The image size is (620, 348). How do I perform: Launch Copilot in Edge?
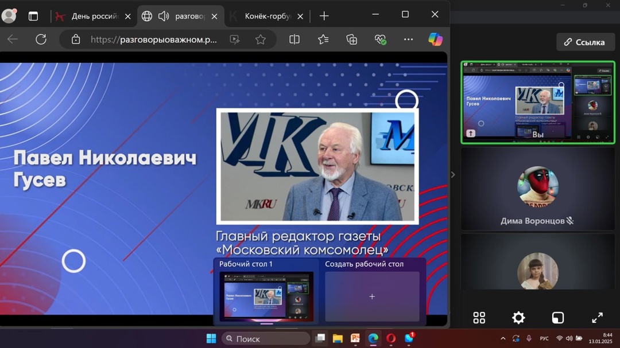(435, 40)
